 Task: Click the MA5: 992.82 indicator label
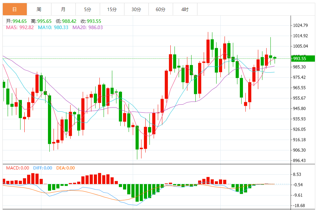tap(20, 27)
